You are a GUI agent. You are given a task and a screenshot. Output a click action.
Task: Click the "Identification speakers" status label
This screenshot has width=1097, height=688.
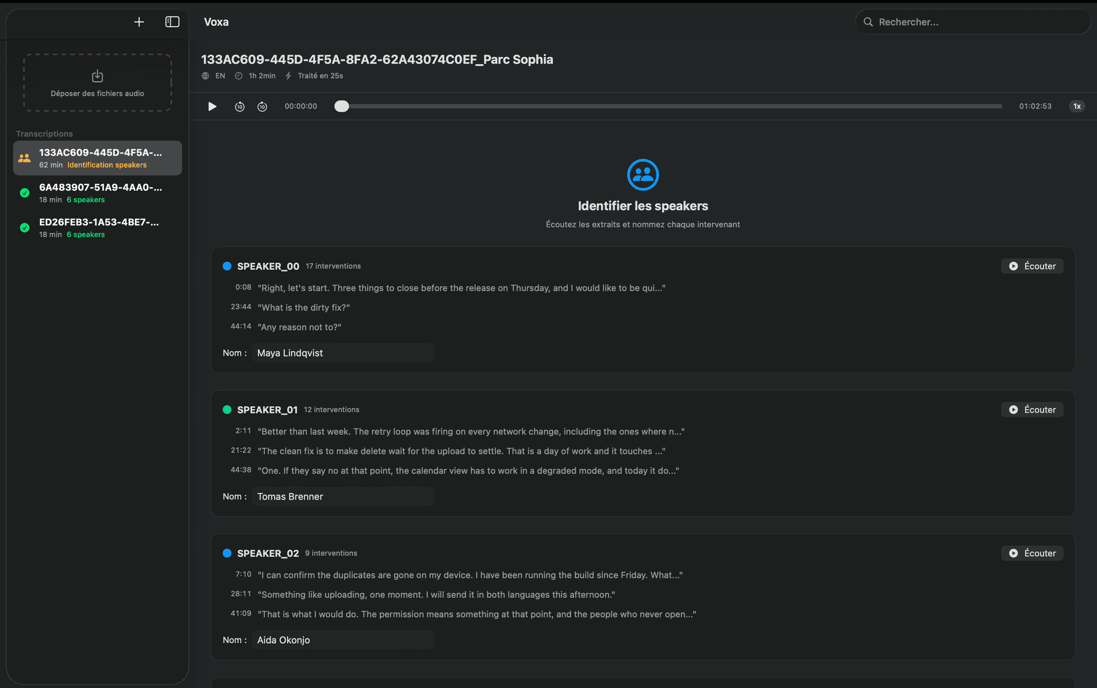pyautogui.click(x=107, y=165)
